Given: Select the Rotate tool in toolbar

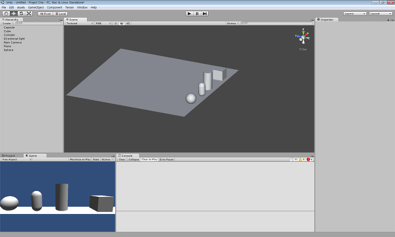Looking at the screenshot, I should pos(22,14).
